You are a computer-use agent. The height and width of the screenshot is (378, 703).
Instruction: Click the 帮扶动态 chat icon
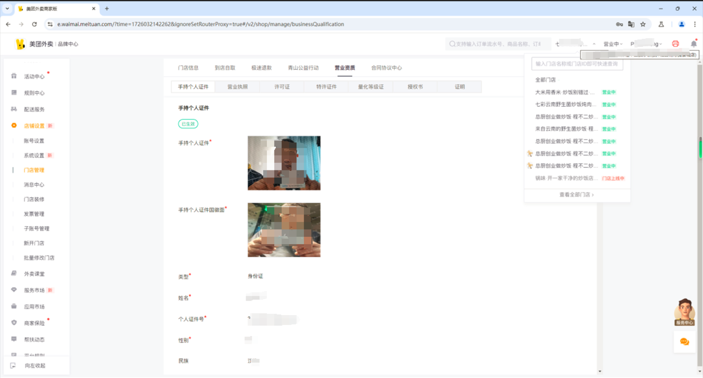[14, 339]
